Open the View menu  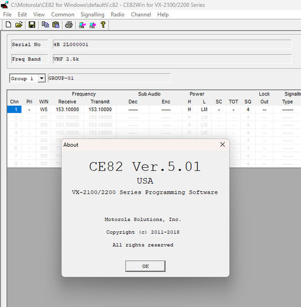point(39,15)
